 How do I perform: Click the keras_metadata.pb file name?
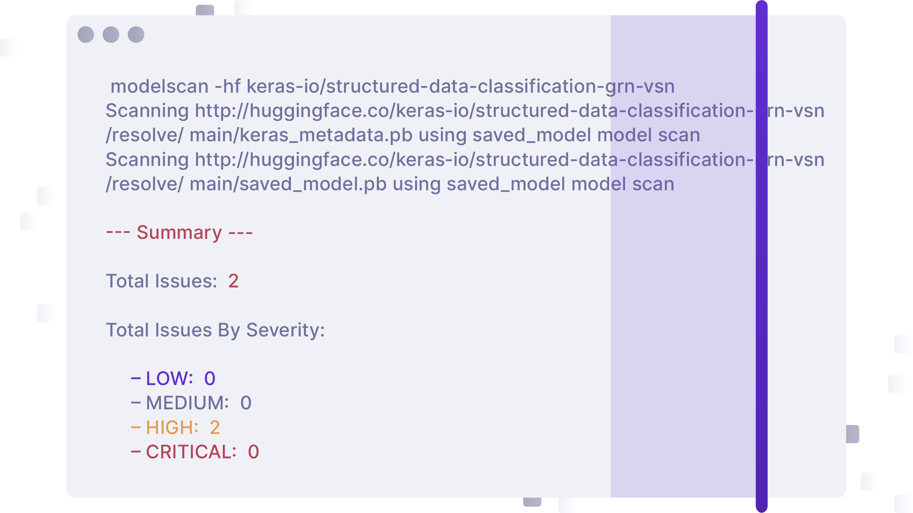tap(326, 136)
